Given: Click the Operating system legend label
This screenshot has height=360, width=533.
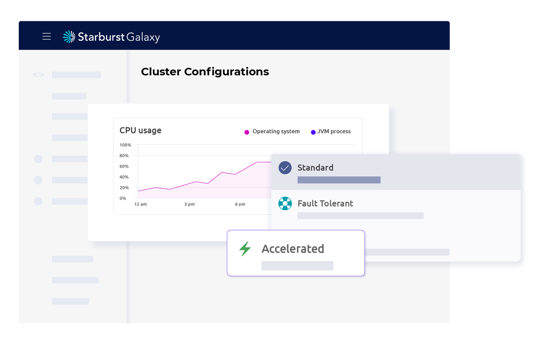Looking at the screenshot, I should (x=276, y=131).
